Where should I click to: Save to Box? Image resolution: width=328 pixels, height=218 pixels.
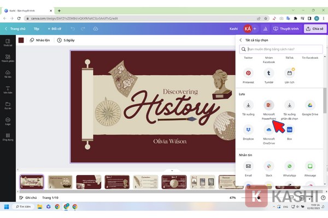290,130
